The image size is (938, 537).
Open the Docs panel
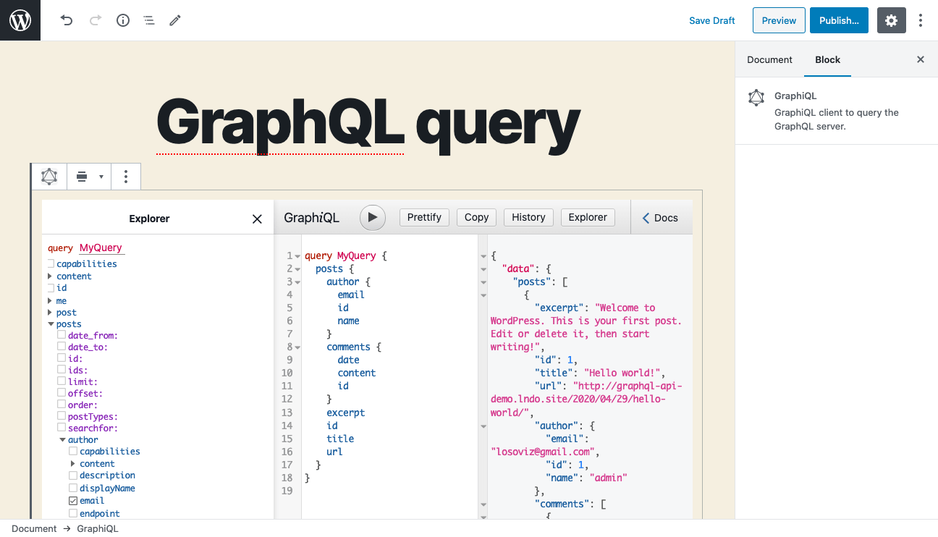pyautogui.click(x=660, y=217)
